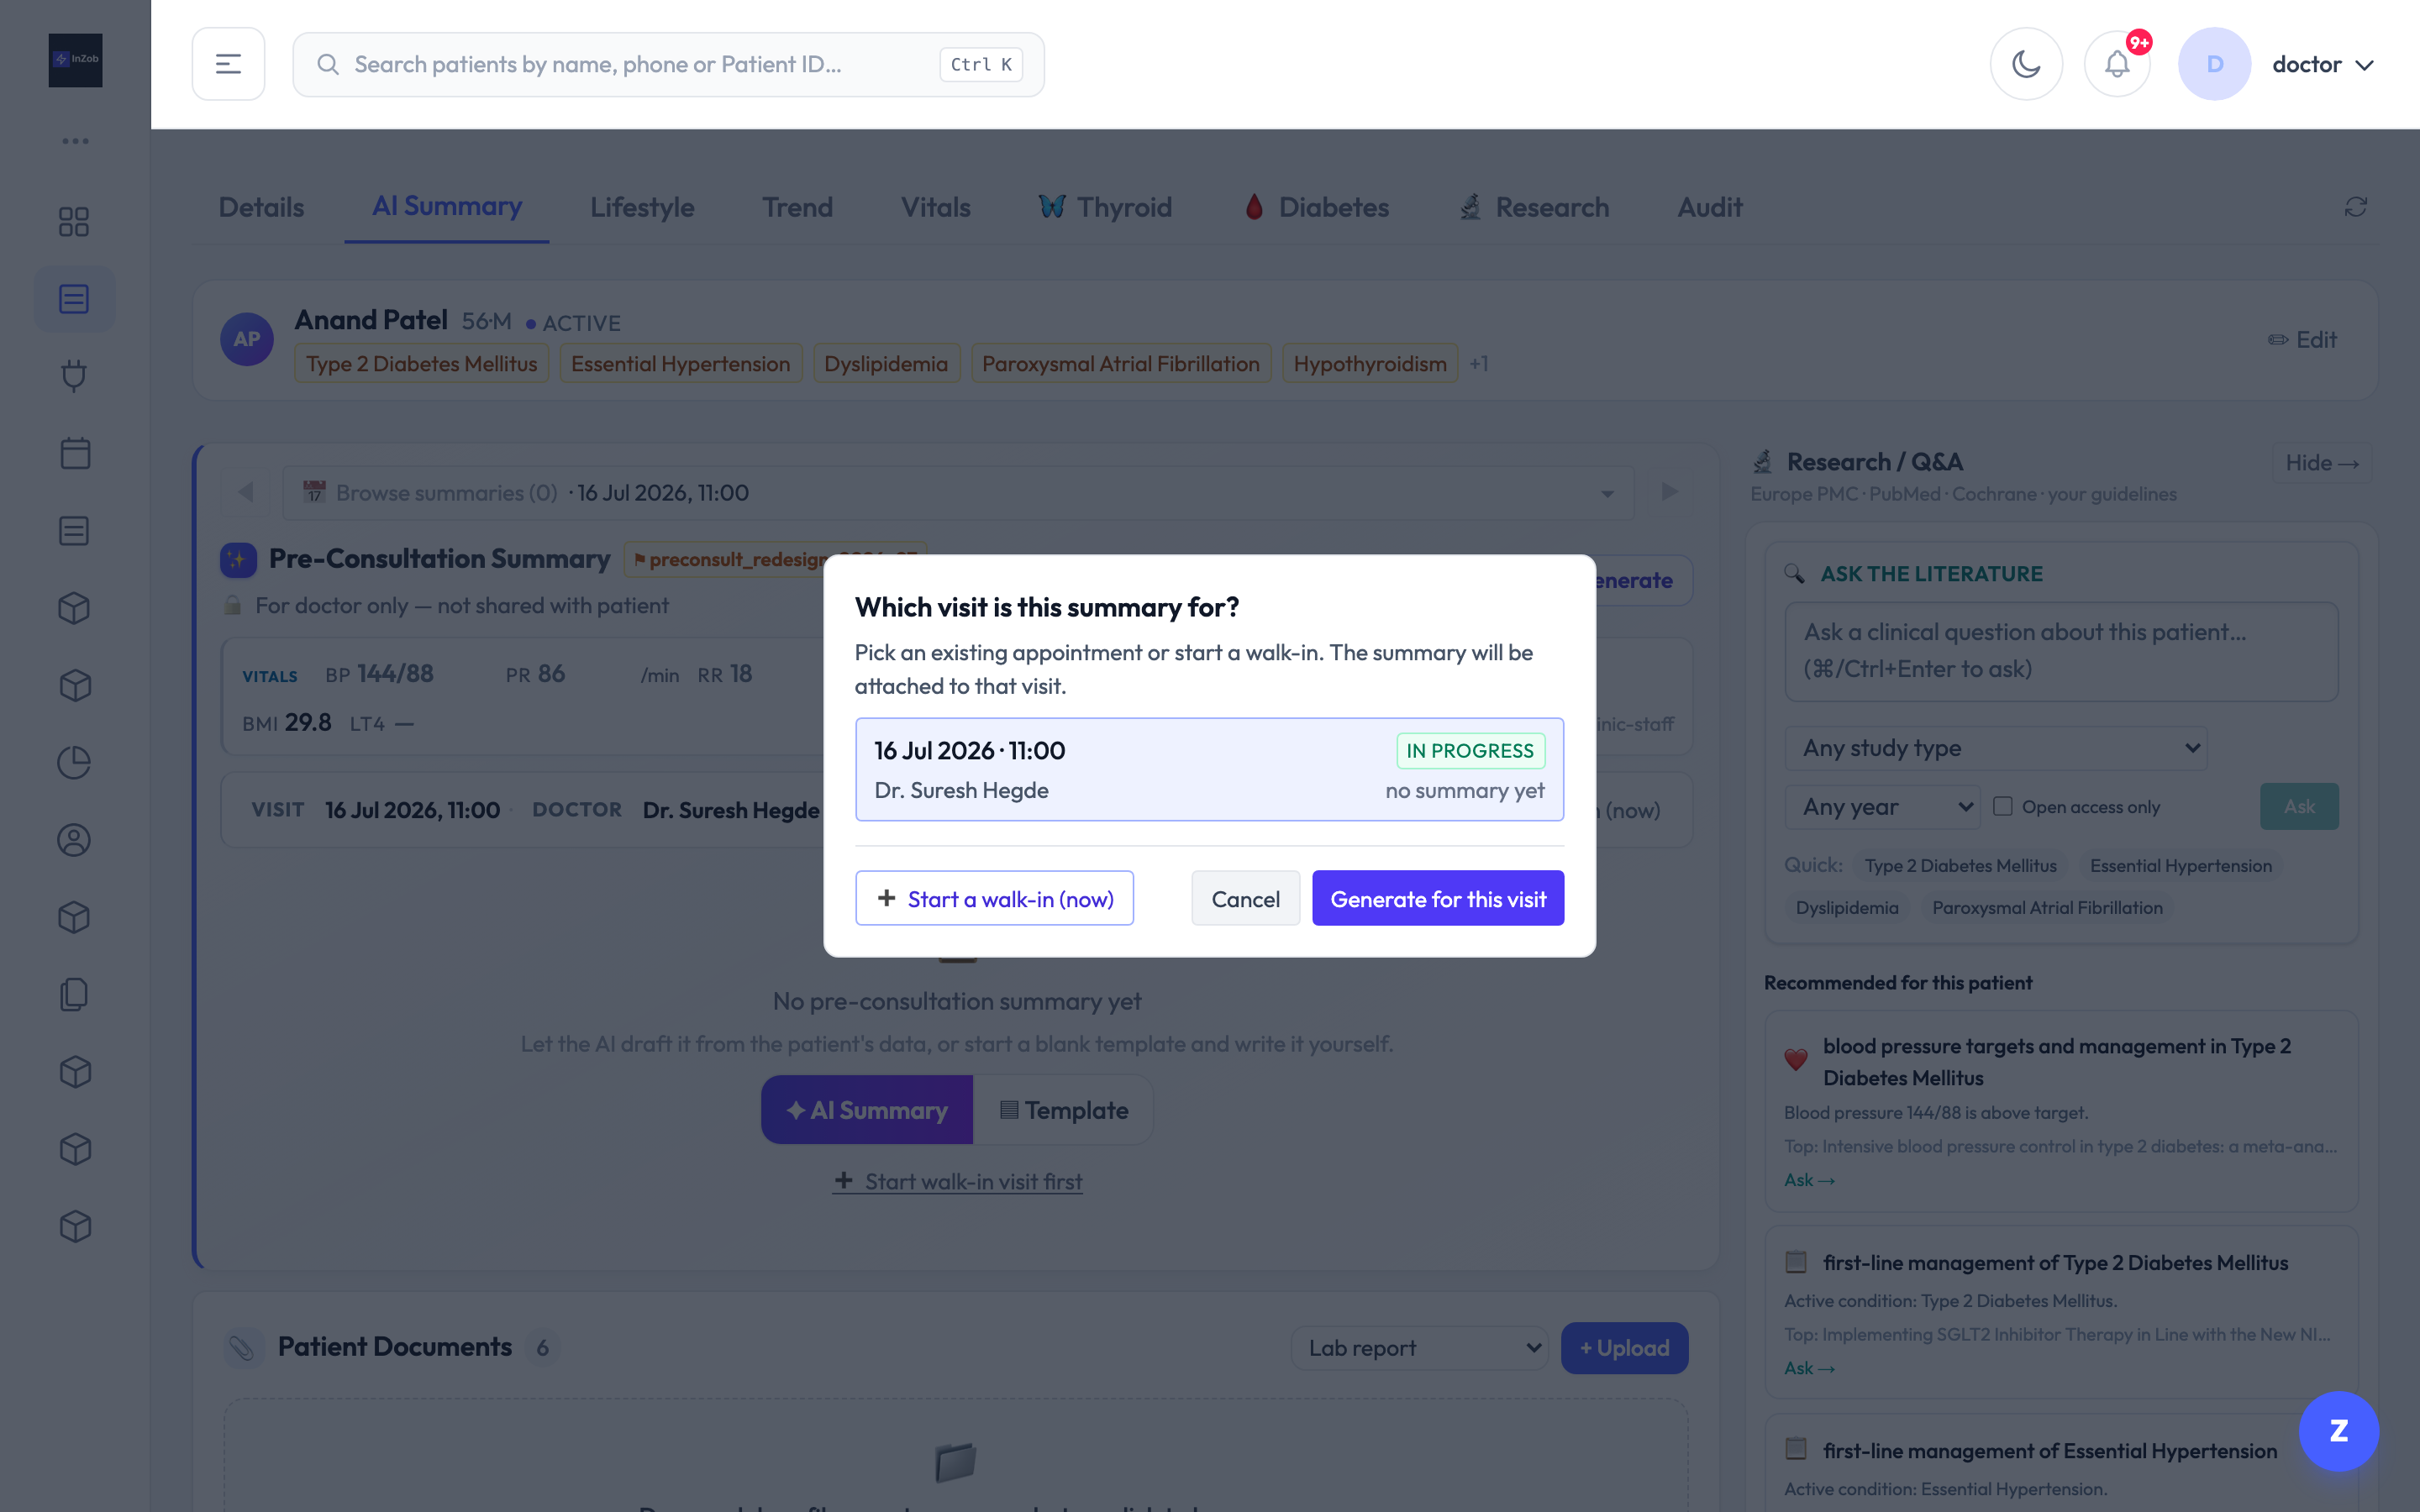Open the Thyroid tab
2420x1512 pixels.
click(1105, 207)
